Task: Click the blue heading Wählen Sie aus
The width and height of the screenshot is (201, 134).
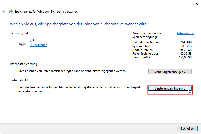Action: pos(79,24)
